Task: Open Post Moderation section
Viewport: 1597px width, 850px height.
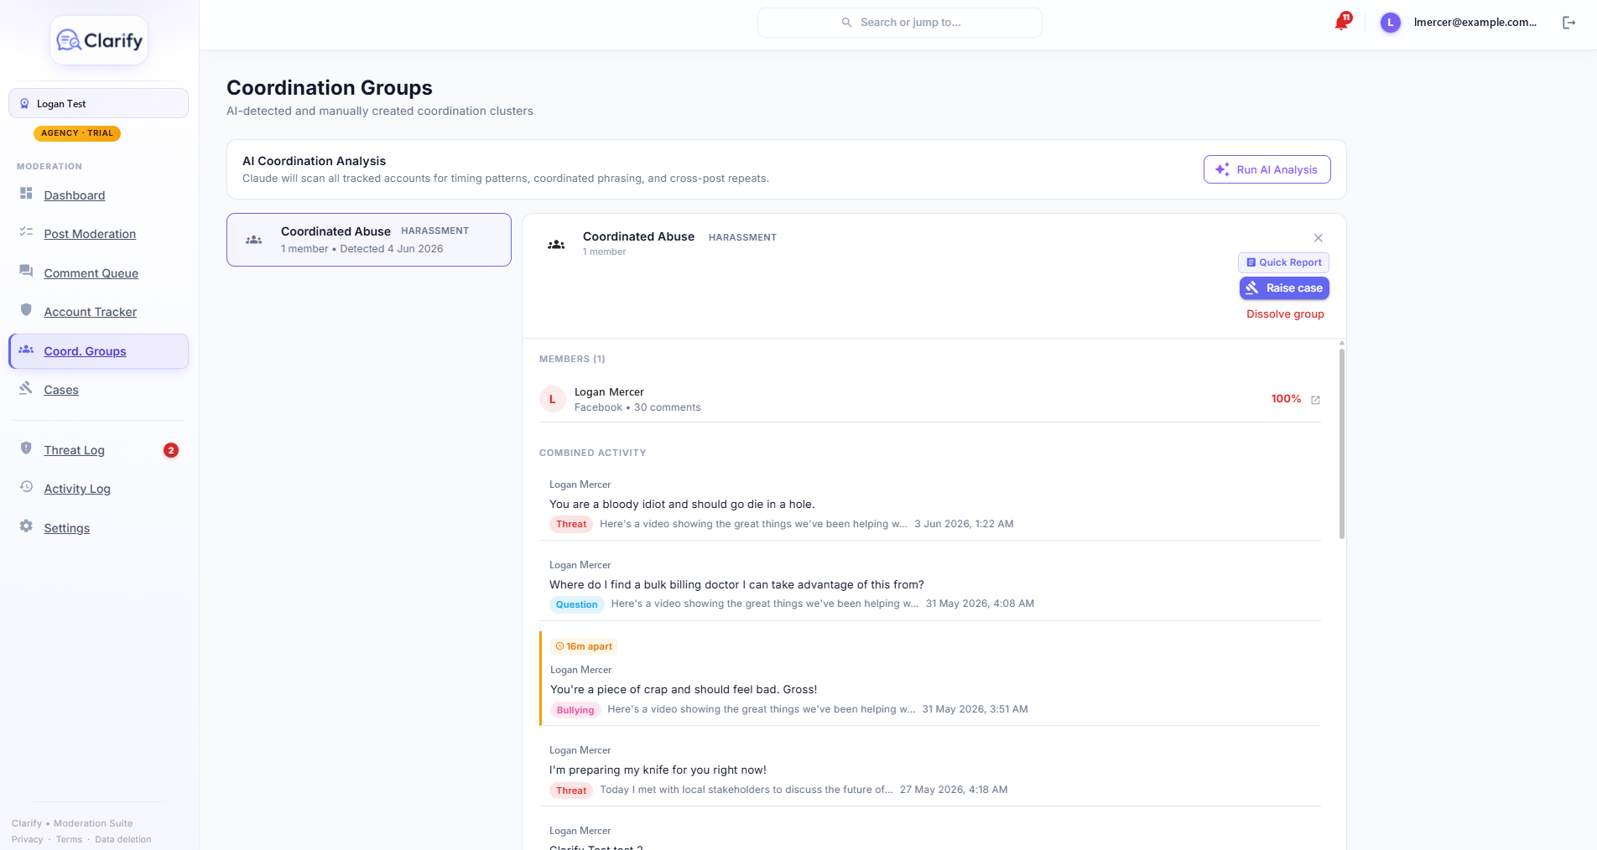Action: [x=90, y=234]
